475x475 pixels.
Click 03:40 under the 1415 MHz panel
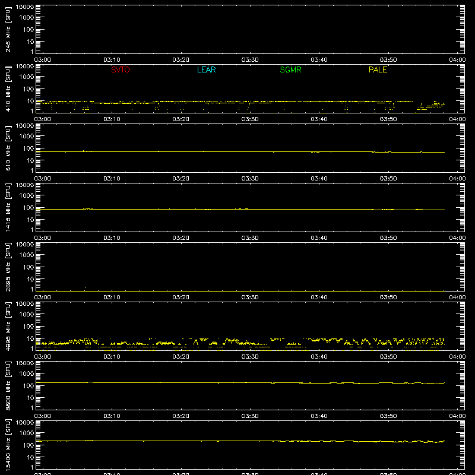[x=319, y=238]
